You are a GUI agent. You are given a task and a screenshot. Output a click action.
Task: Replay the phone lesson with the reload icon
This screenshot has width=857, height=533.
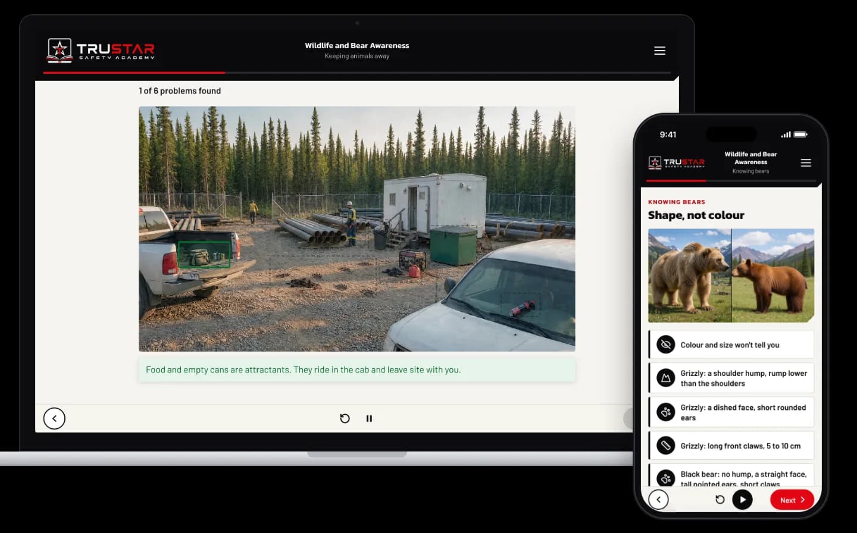tap(720, 500)
